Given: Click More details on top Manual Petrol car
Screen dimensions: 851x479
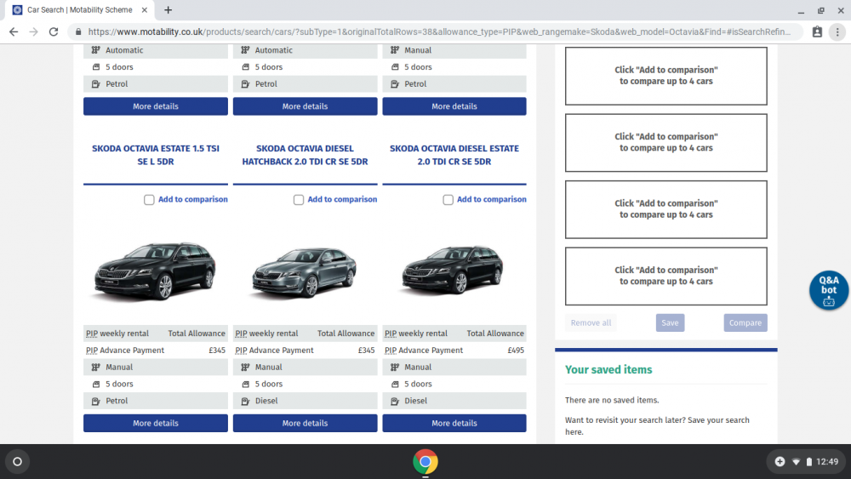Looking at the screenshot, I should [454, 106].
